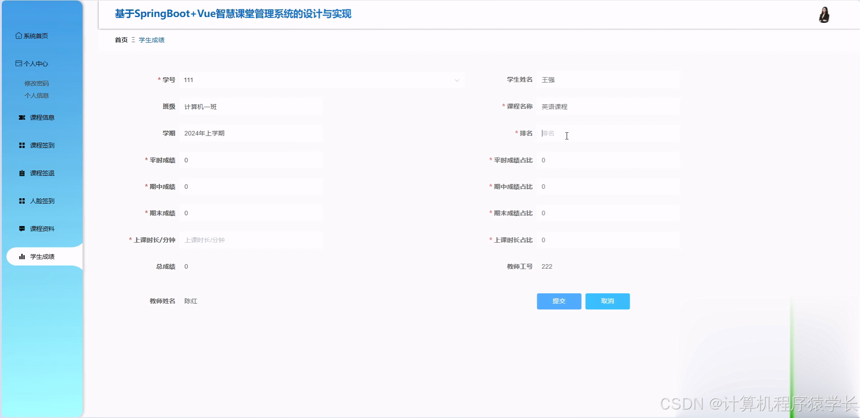Open 个人中心 personal center icon
Image resolution: width=860 pixels, height=418 pixels.
click(x=18, y=63)
